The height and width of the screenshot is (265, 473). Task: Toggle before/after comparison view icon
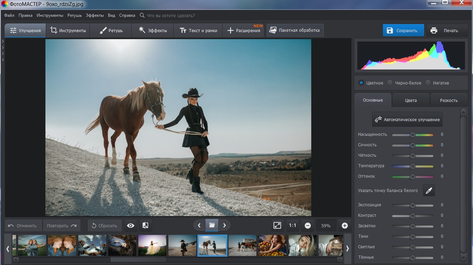(146, 226)
